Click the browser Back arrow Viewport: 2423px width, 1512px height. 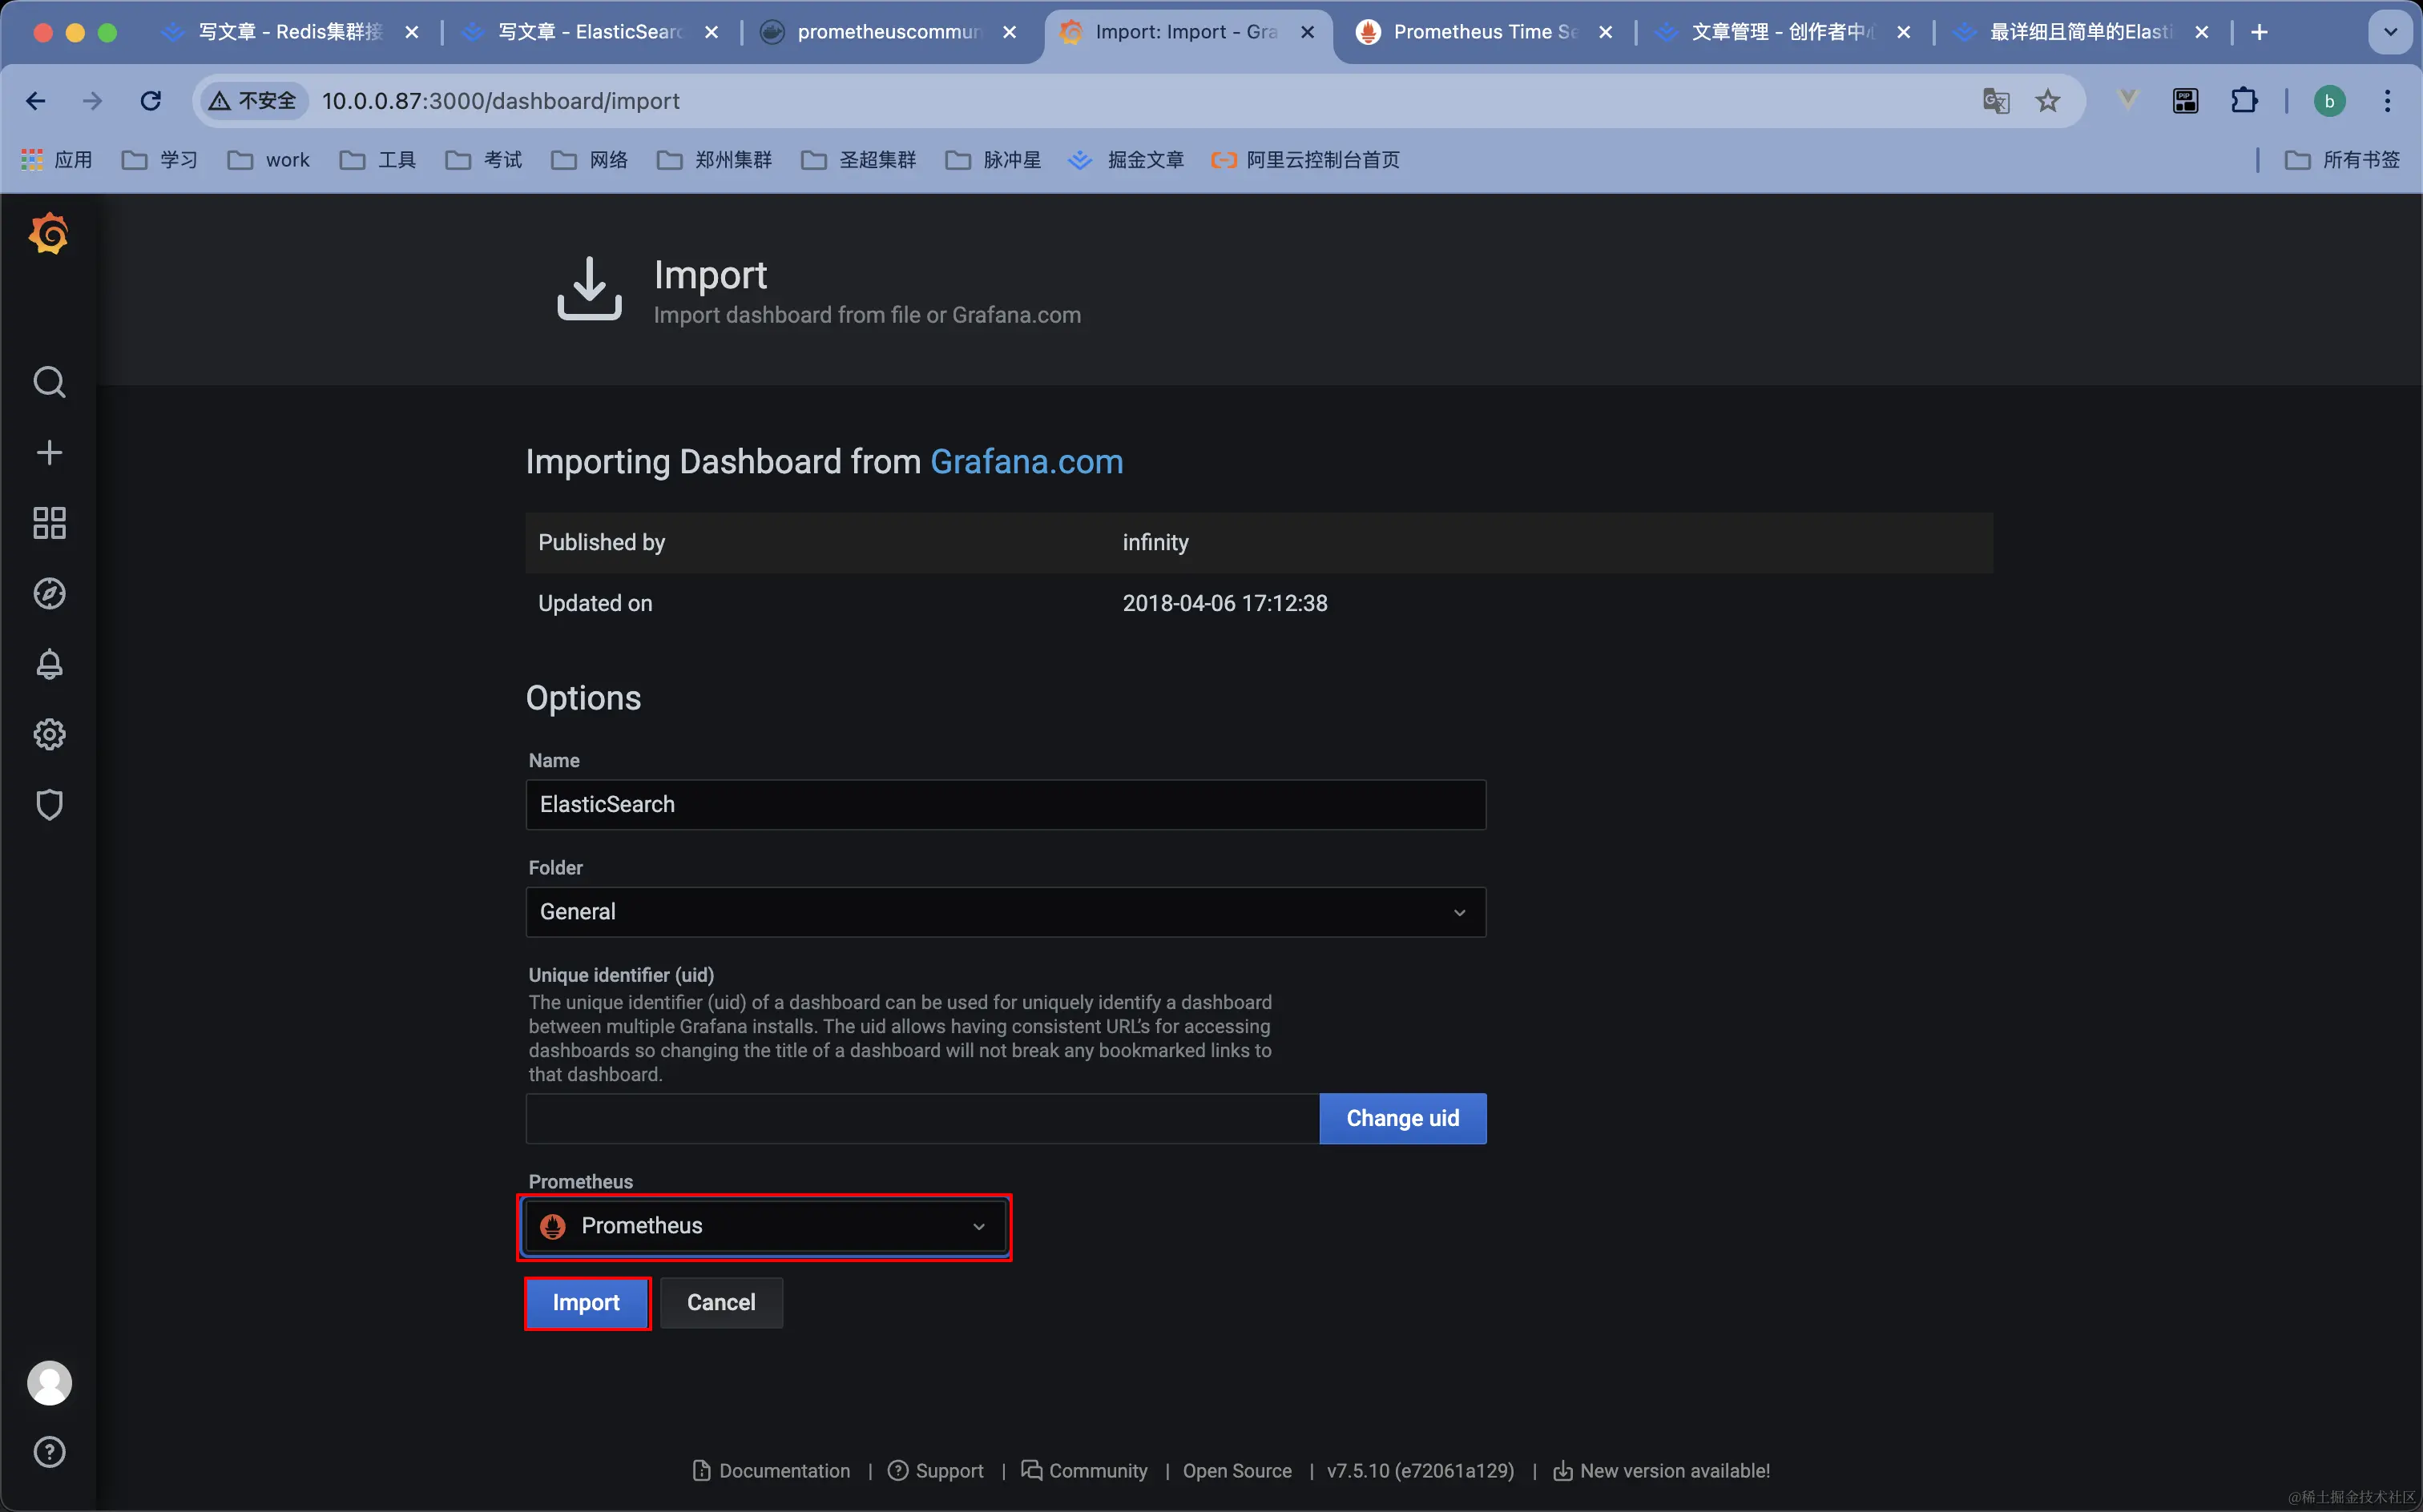tap(36, 101)
